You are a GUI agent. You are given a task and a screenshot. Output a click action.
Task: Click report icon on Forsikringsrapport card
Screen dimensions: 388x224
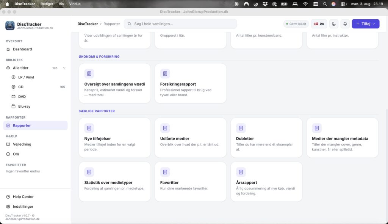click(165, 74)
